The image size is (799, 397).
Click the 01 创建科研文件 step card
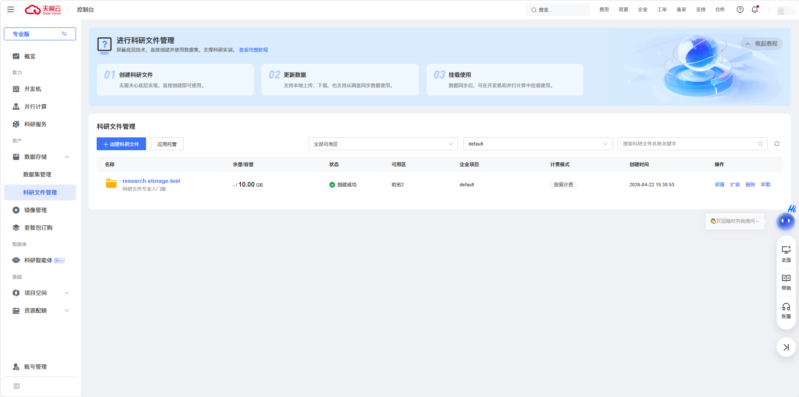point(175,80)
